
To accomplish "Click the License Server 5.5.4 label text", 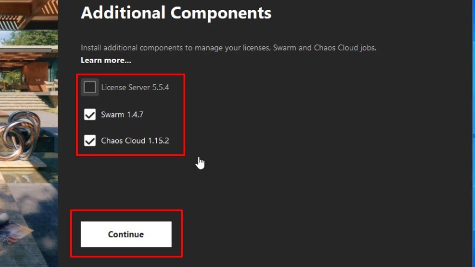I will pos(135,87).
